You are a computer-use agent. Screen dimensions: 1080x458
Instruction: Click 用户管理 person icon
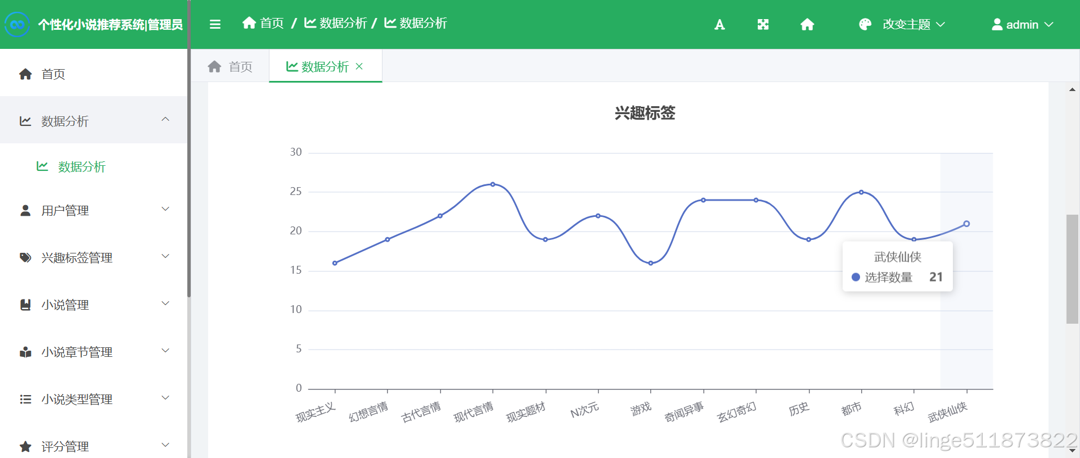pyautogui.click(x=25, y=211)
